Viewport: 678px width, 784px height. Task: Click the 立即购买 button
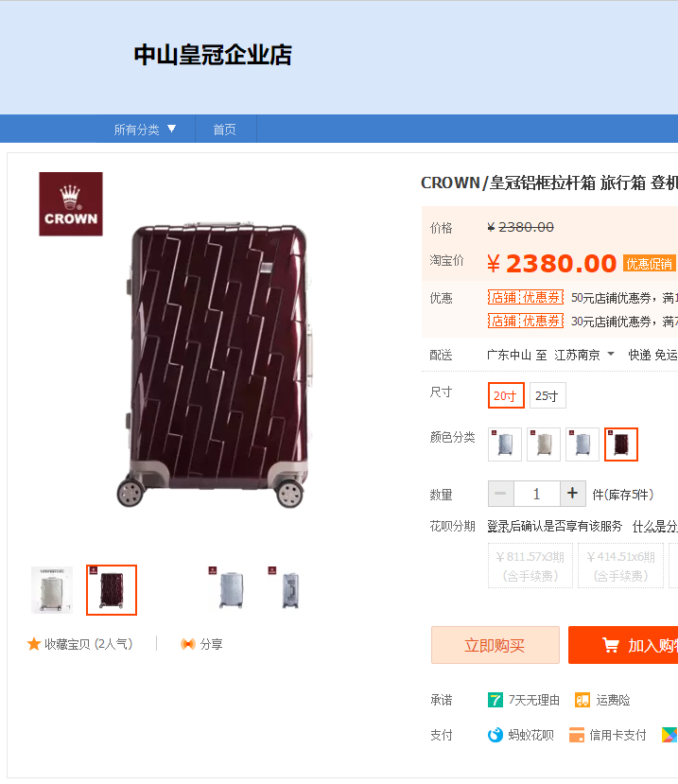coord(495,645)
